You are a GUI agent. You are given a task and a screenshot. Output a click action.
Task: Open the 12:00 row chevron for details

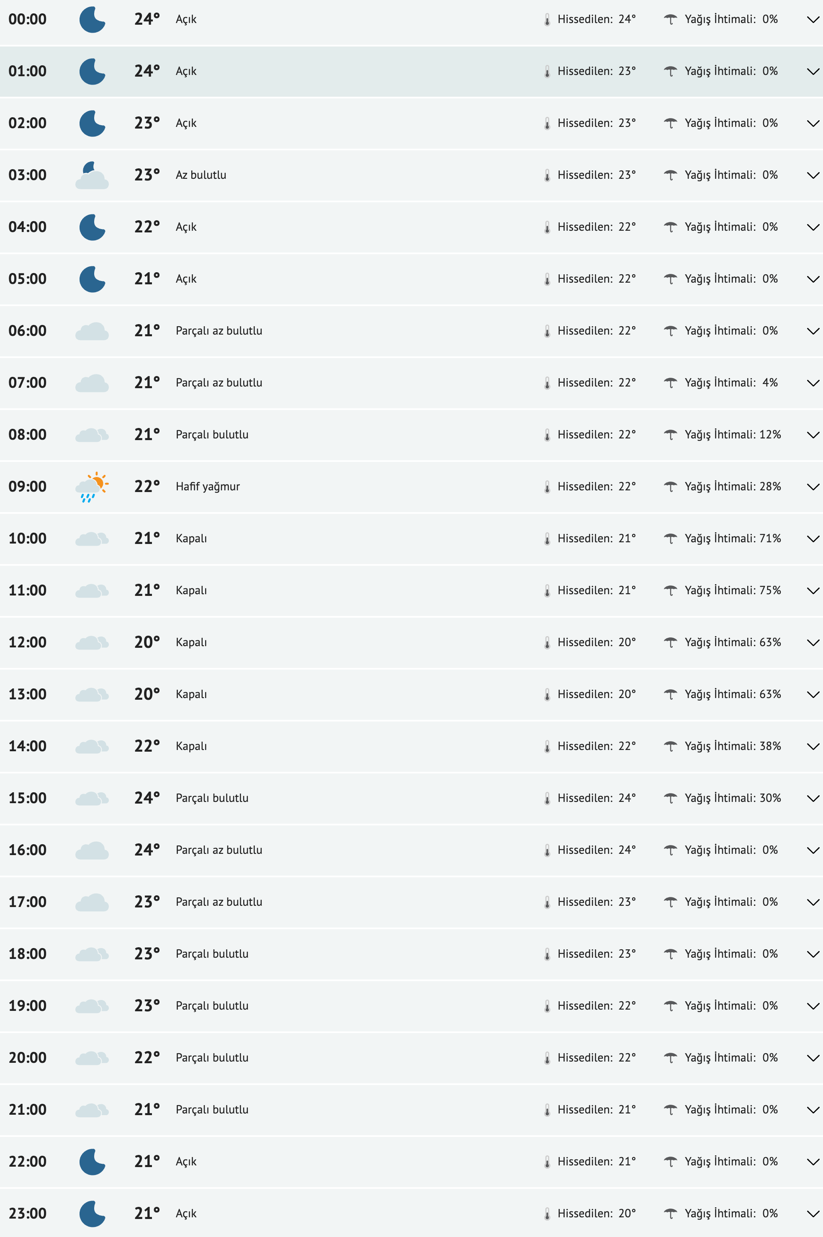813,643
